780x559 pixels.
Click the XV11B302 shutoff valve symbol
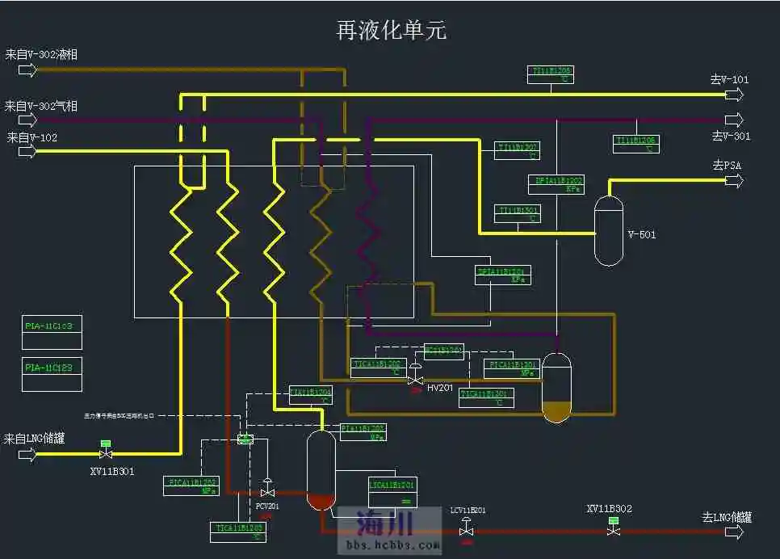pyautogui.click(x=614, y=527)
